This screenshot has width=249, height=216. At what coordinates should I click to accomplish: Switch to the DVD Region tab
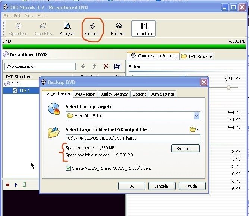85,94
